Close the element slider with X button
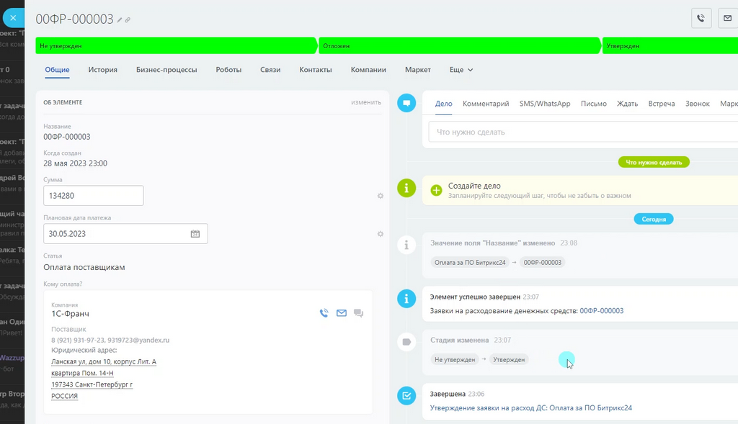 click(13, 18)
